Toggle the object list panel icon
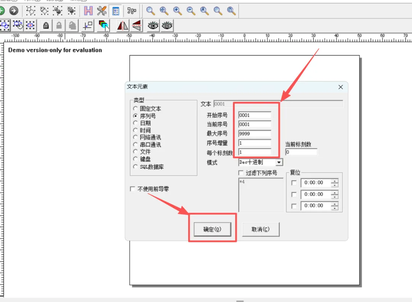This screenshot has height=302, width=412. click(116, 11)
